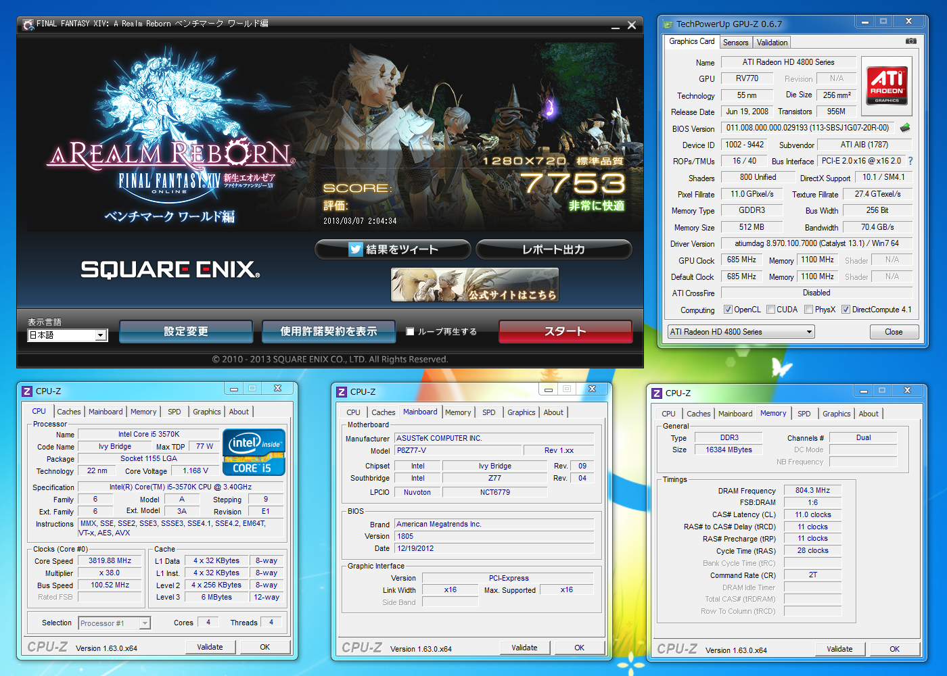Image resolution: width=947 pixels, height=676 pixels.
Task: Click OK in the Mainboard window
Action: pos(580,648)
